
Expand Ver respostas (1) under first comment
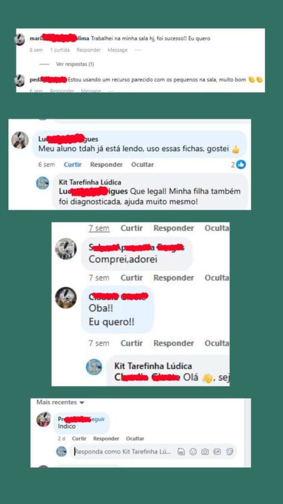click(x=75, y=64)
